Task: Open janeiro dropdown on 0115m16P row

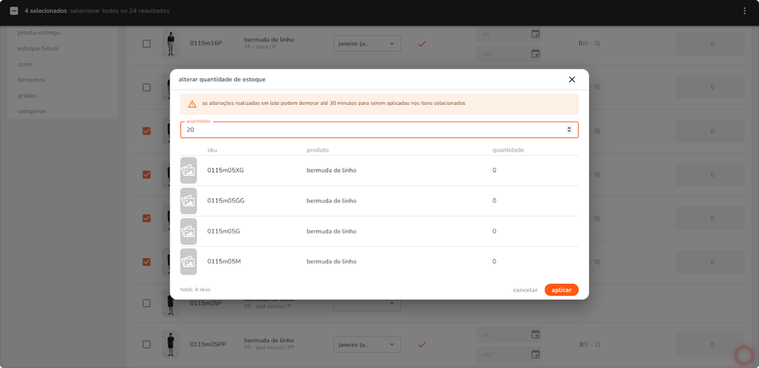Action: point(367,44)
